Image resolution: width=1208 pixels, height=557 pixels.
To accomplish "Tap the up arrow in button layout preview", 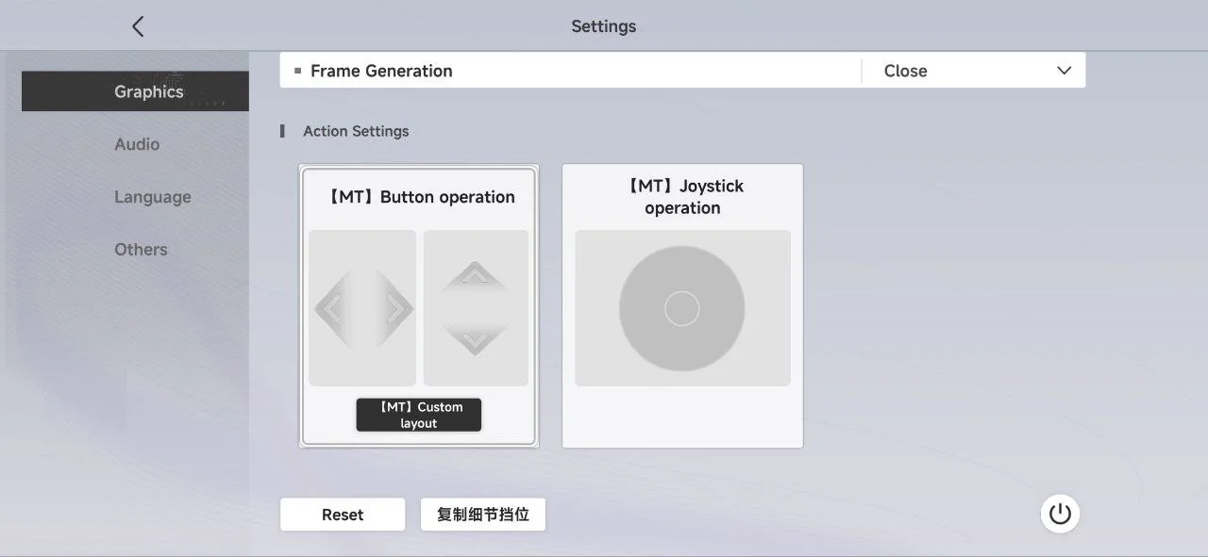I will pyautogui.click(x=476, y=278).
